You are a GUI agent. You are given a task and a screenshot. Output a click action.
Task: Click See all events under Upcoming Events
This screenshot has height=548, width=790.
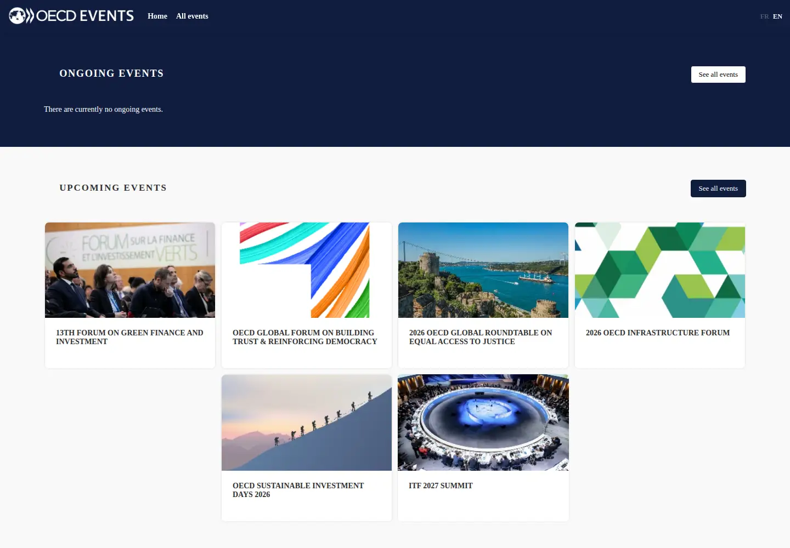pyautogui.click(x=718, y=189)
